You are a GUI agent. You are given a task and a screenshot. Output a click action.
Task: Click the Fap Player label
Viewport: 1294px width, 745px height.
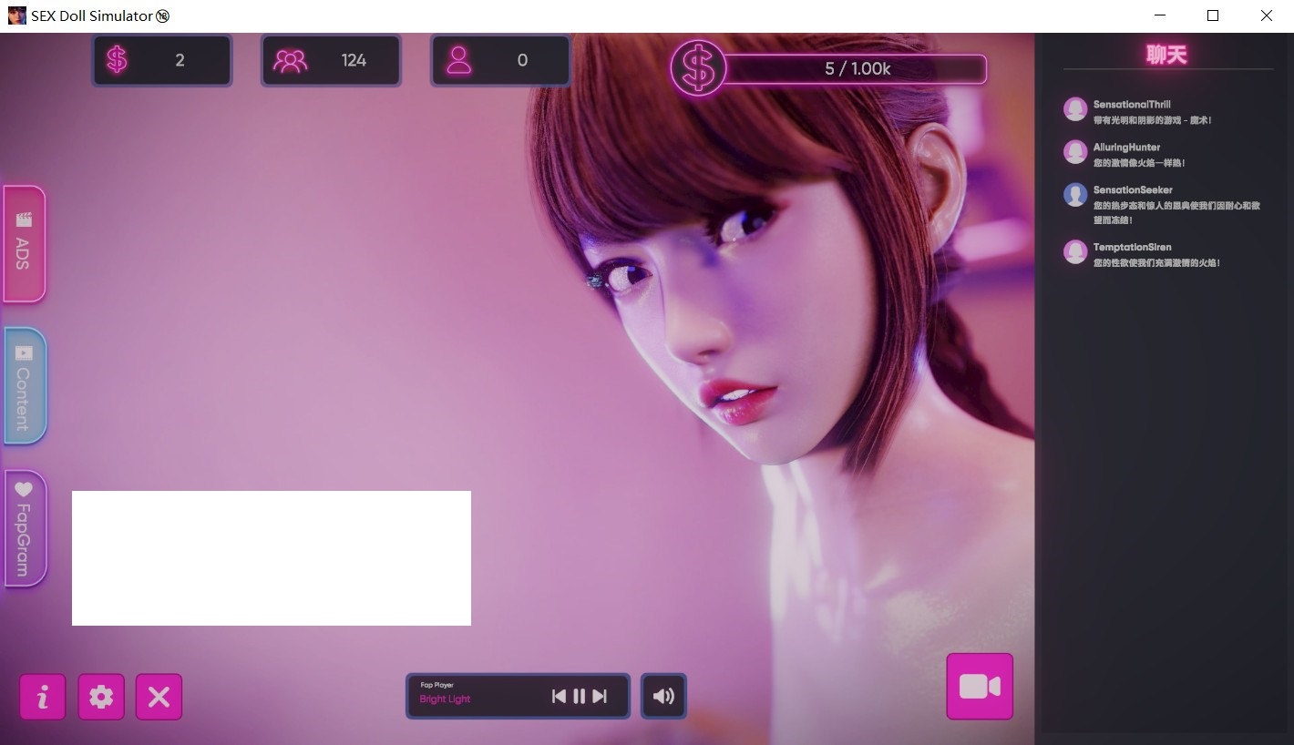click(x=436, y=685)
